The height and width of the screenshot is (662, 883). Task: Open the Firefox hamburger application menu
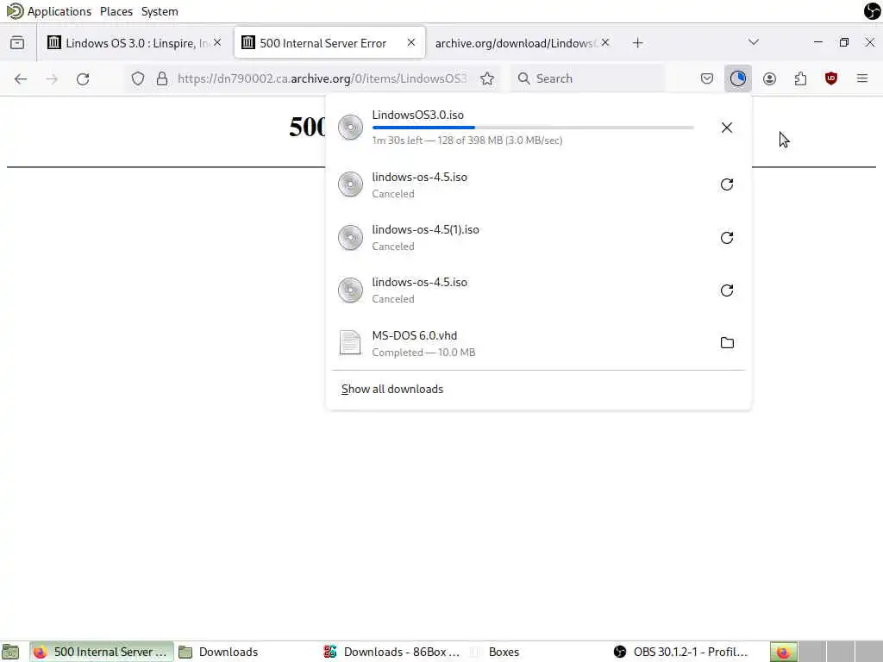point(861,78)
